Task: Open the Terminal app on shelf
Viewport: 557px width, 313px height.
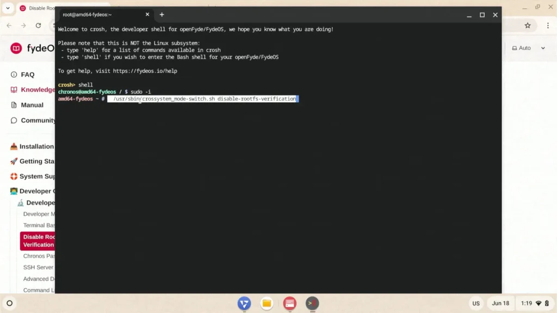Action: point(312,303)
